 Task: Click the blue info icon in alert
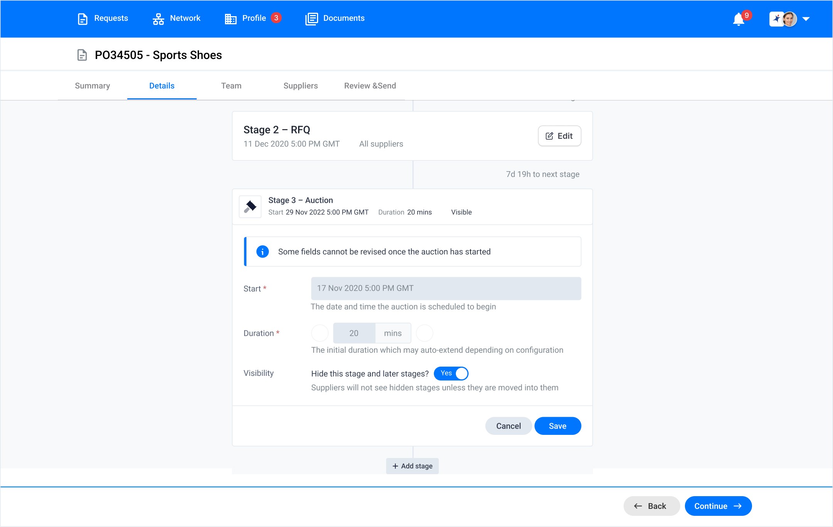pos(262,252)
